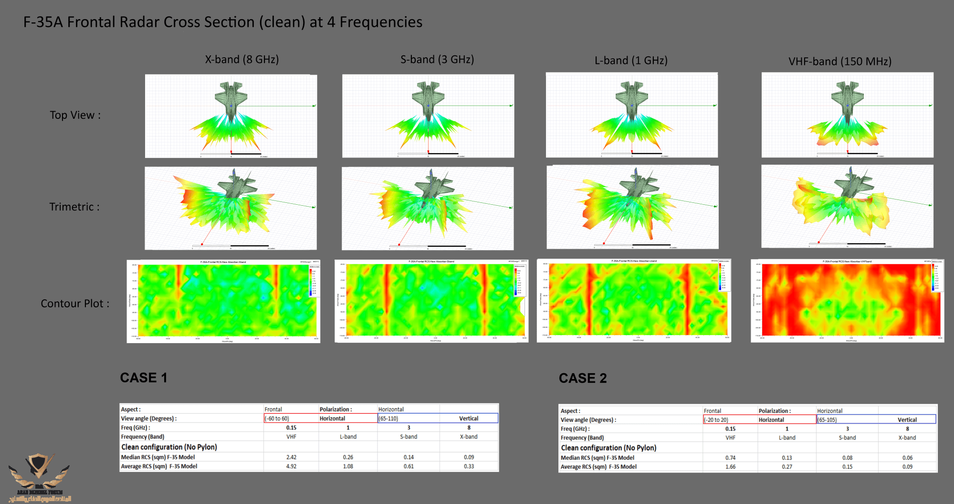Screen dimensions: 954x504
Task: Open the X-band top view plot
Action: [x=231, y=116]
